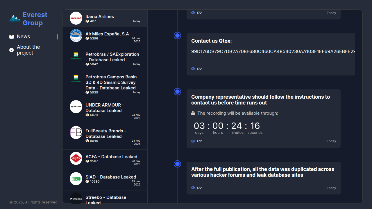Click the Iberia Airlines logo thumbnail
Image resolution: width=372 pixels, height=209 pixels.
(76, 18)
